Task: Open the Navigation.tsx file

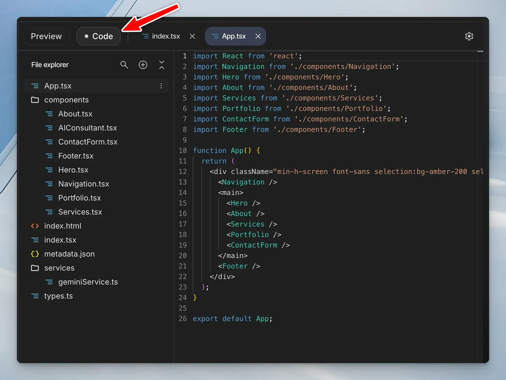Action: point(83,184)
